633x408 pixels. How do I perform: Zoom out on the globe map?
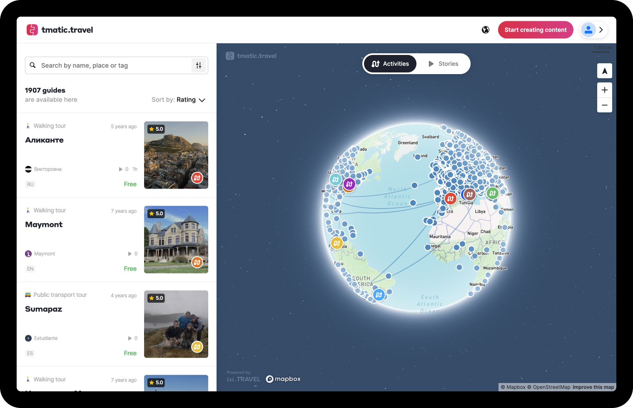click(604, 105)
